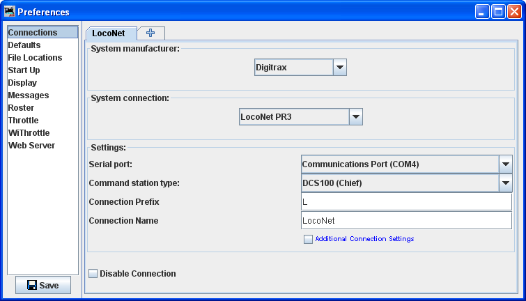Click the Save button with floppy disk icon
The image size is (526, 301).
tap(42, 286)
